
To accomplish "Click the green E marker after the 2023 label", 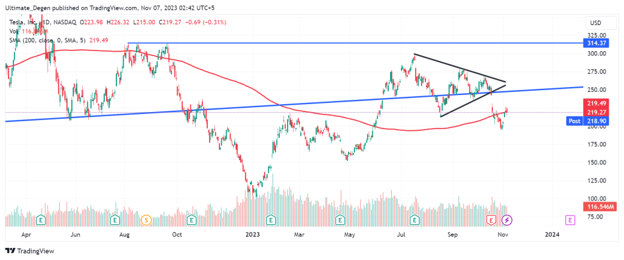I will (x=271, y=219).
